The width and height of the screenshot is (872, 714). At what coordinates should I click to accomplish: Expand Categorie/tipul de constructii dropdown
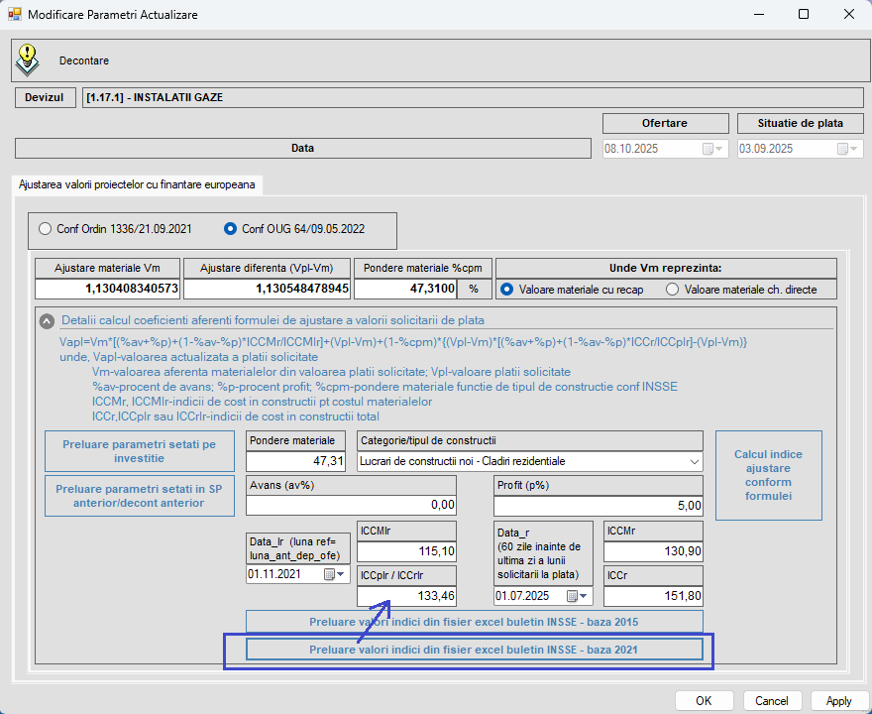(693, 461)
